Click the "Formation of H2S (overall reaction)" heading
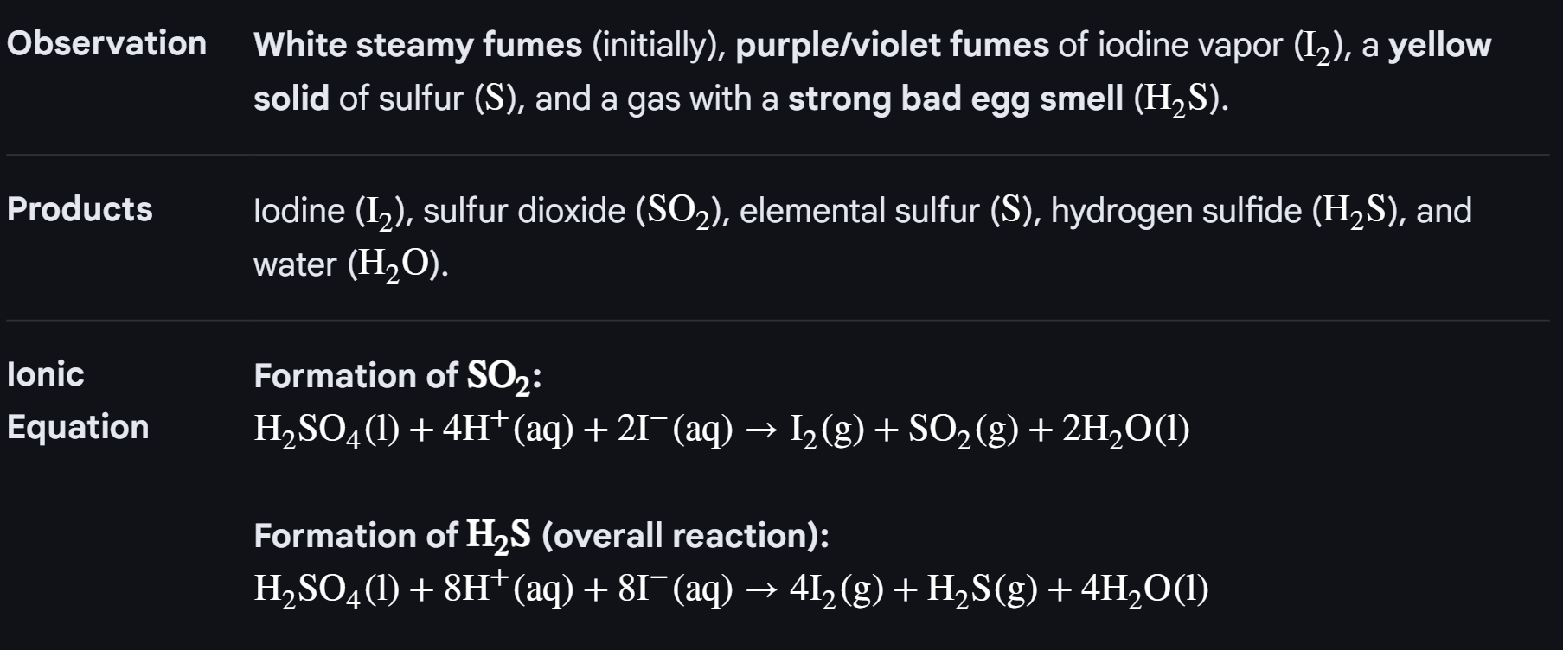The image size is (1563, 650). (x=541, y=536)
